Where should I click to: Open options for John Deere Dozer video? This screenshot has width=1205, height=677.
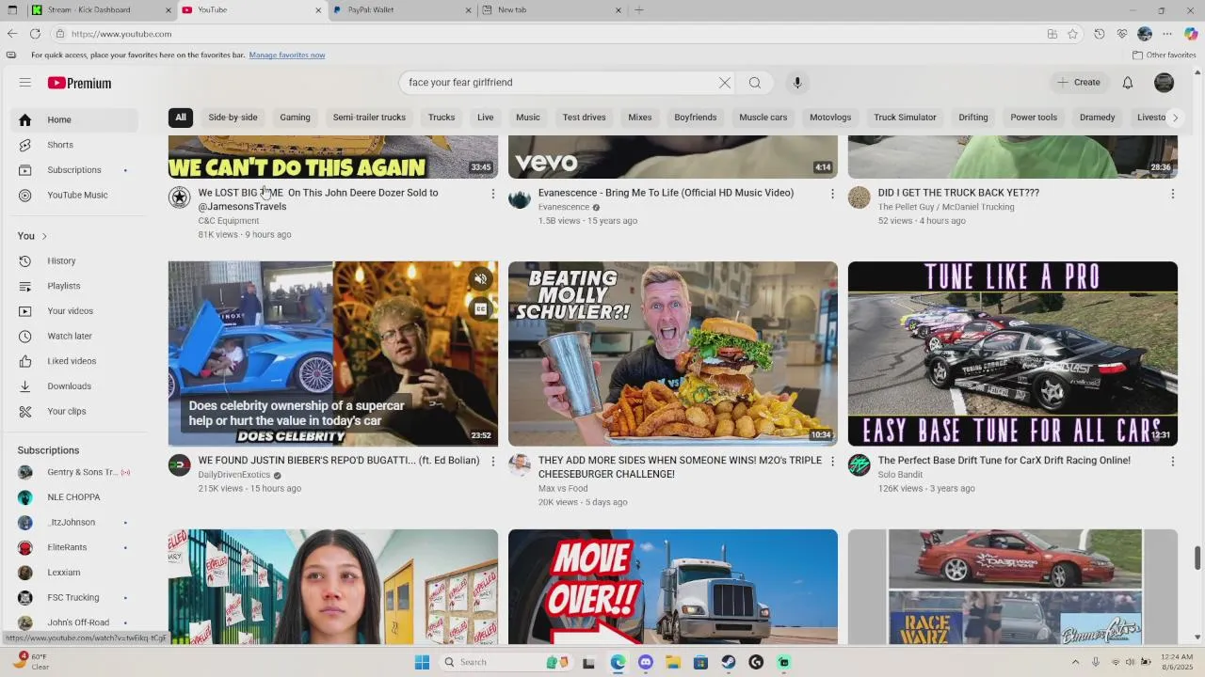coord(492,194)
